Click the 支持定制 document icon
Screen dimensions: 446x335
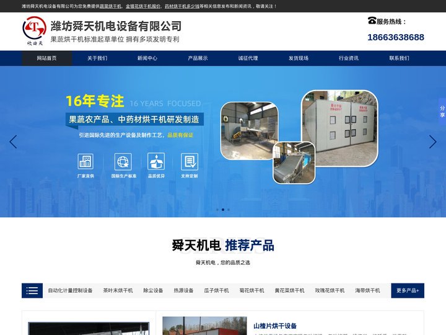pyautogui.click(x=190, y=161)
